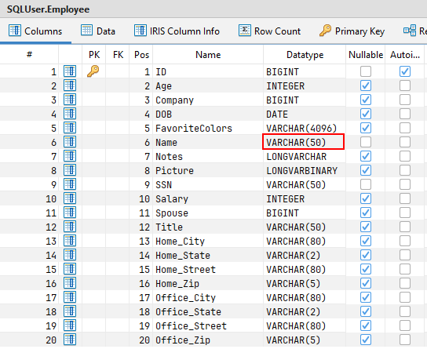
Task: Select the FavoriteColors name cell
Action: click(x=194, y=128)
